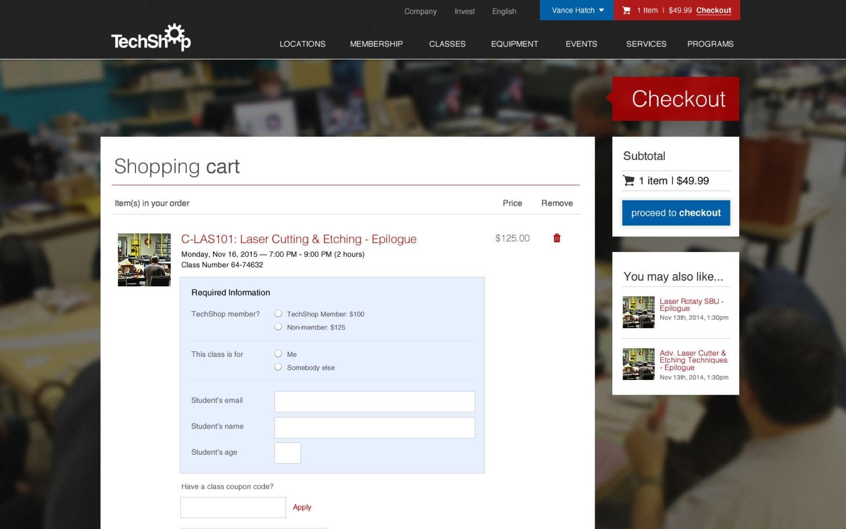846x529 pixels.
Task: Apply the class coupon code
Action: (x=302, y=507)
